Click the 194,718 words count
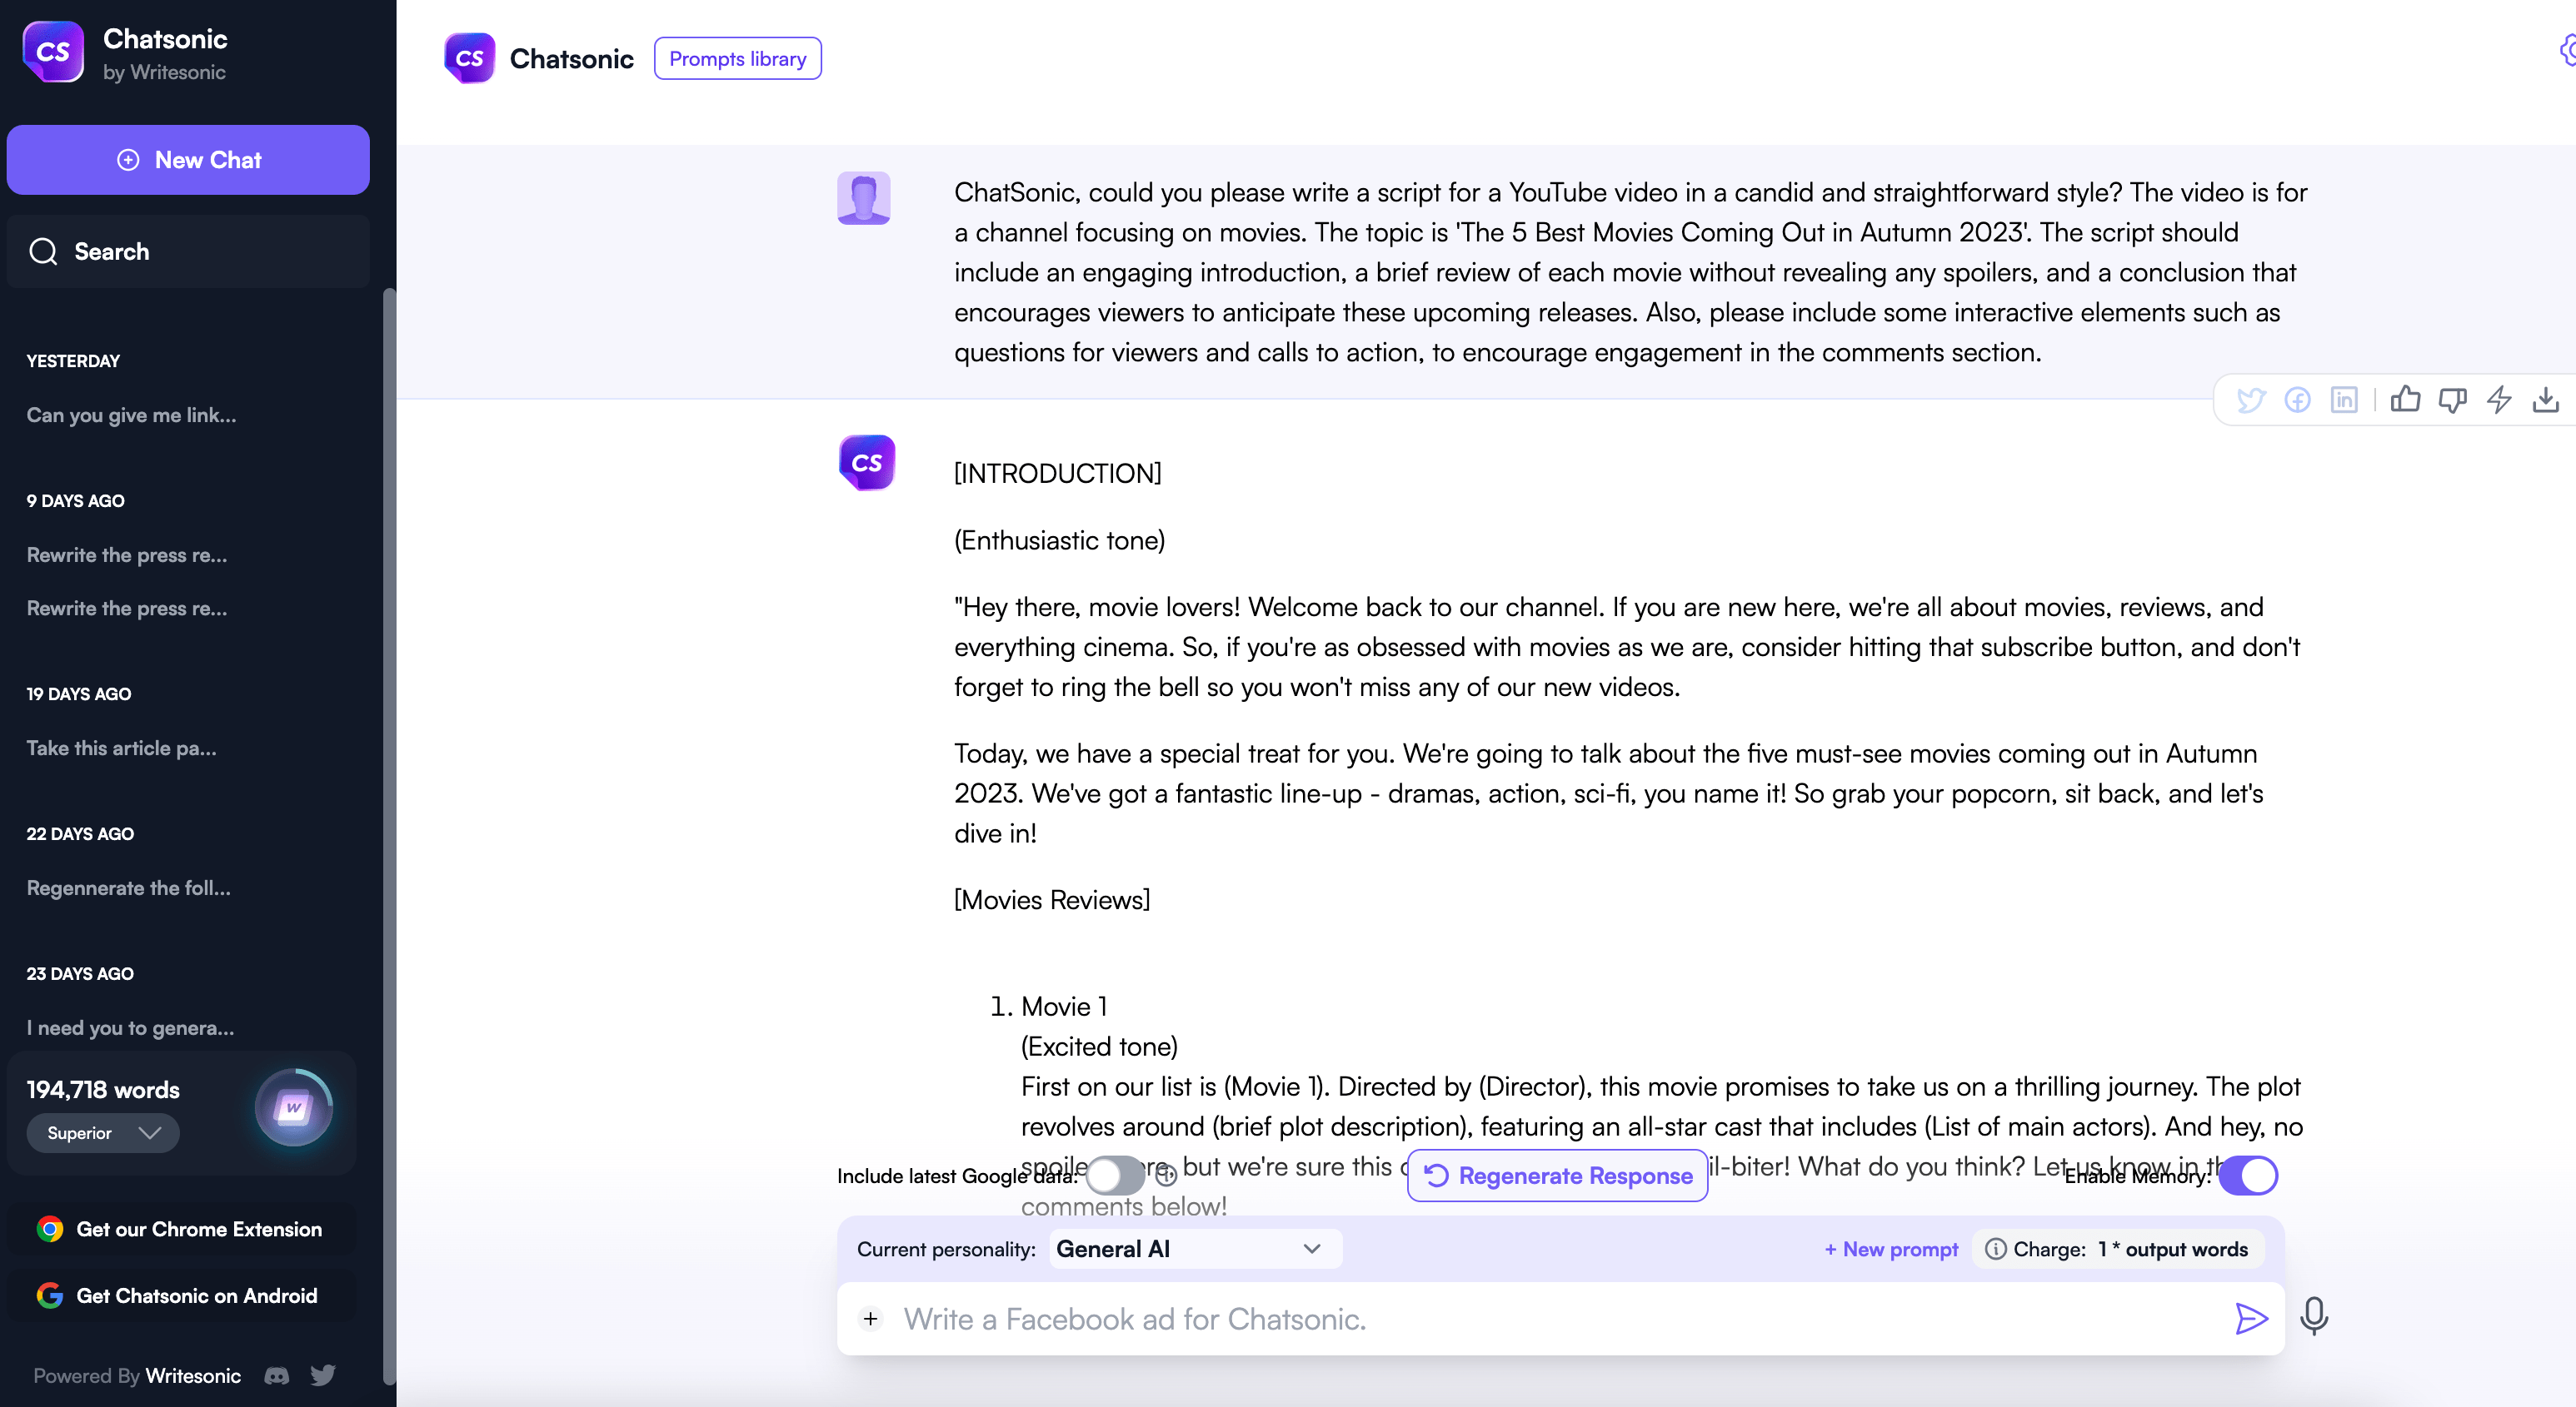 [103, 1089]
